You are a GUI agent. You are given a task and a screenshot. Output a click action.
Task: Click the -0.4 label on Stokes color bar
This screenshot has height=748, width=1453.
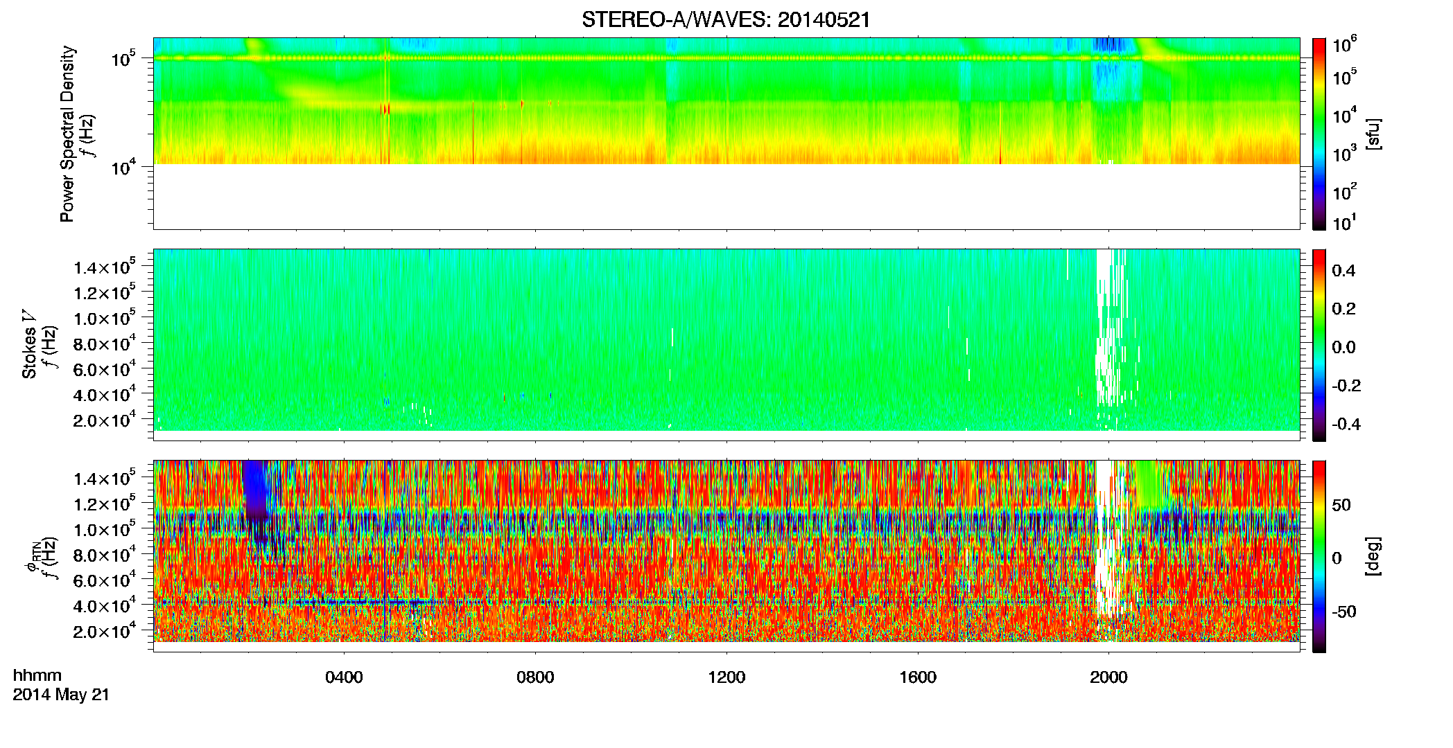click(1346, 424)
